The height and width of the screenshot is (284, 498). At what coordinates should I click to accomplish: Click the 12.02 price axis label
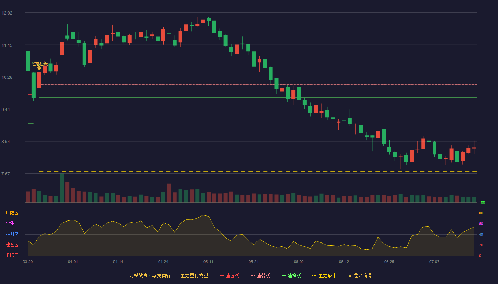click(7, 13)
